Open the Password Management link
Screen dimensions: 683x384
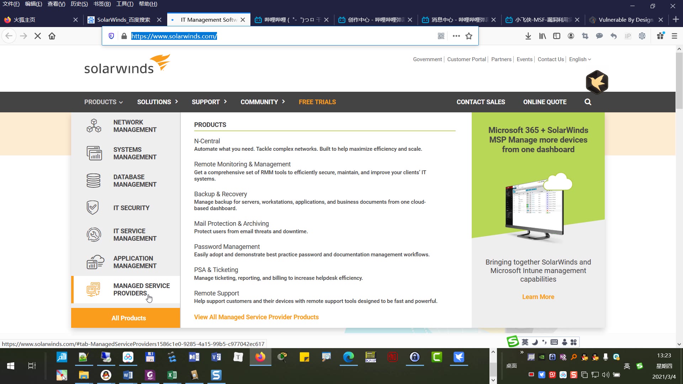(227, 247)
